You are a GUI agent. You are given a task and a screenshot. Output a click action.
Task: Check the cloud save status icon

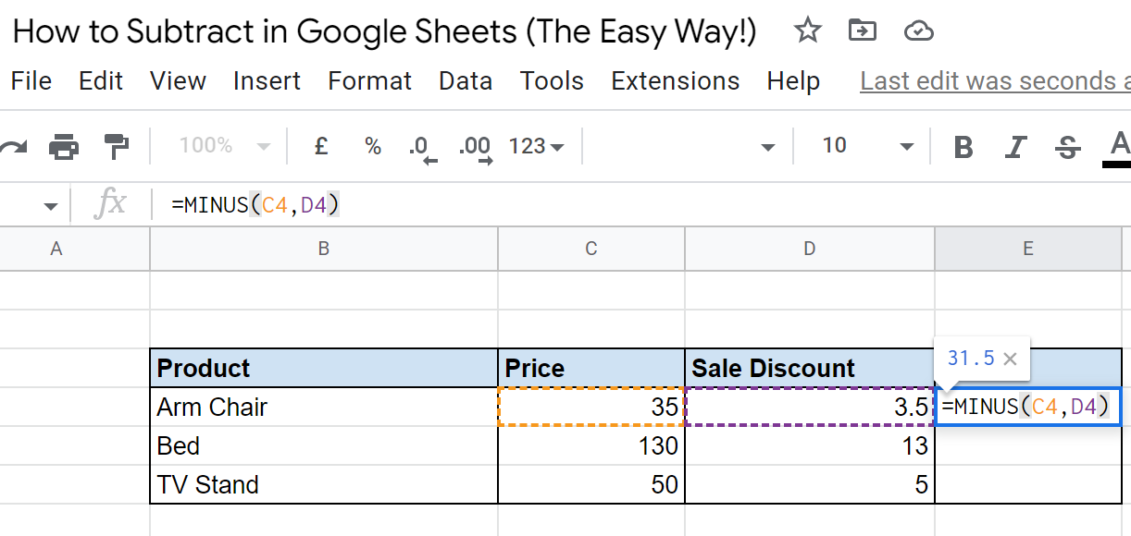(x=918, y=32)
